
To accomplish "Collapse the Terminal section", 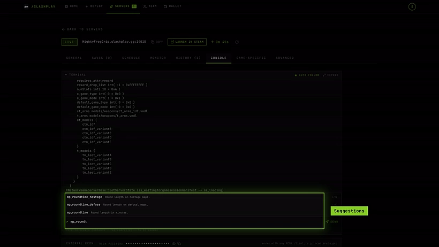I will point(75,75).
